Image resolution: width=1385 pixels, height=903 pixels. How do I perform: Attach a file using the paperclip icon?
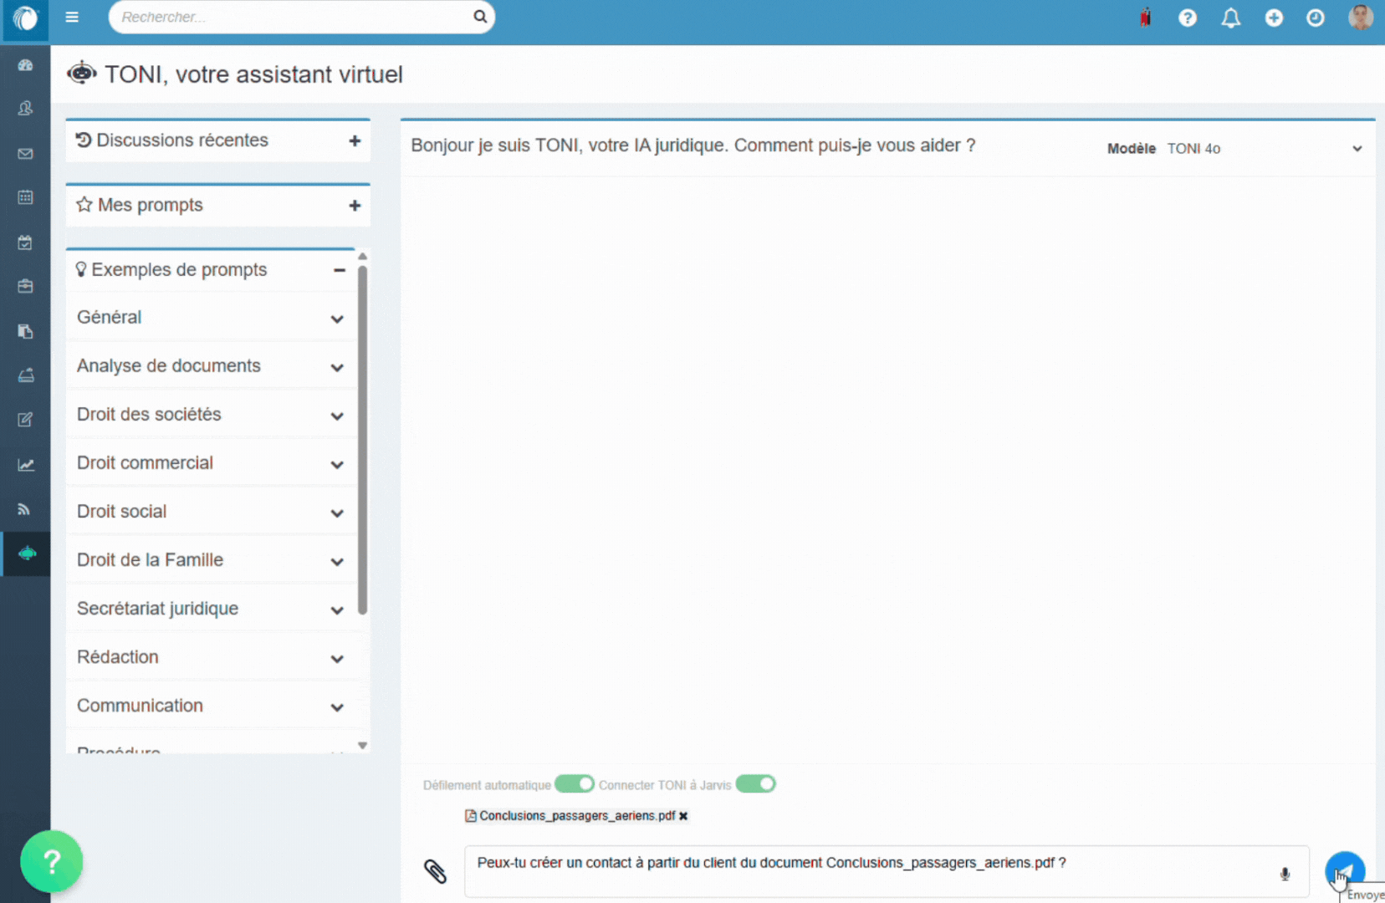(x=437, y=871)
